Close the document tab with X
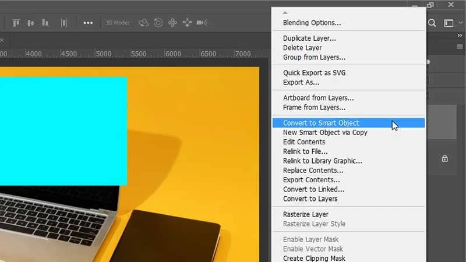466x262 pixels. coord(2,40)
